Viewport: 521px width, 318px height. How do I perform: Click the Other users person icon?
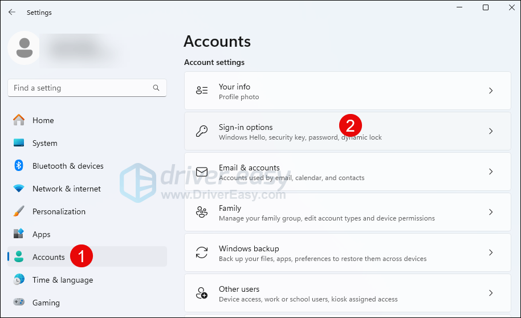(x=202, y=293)
